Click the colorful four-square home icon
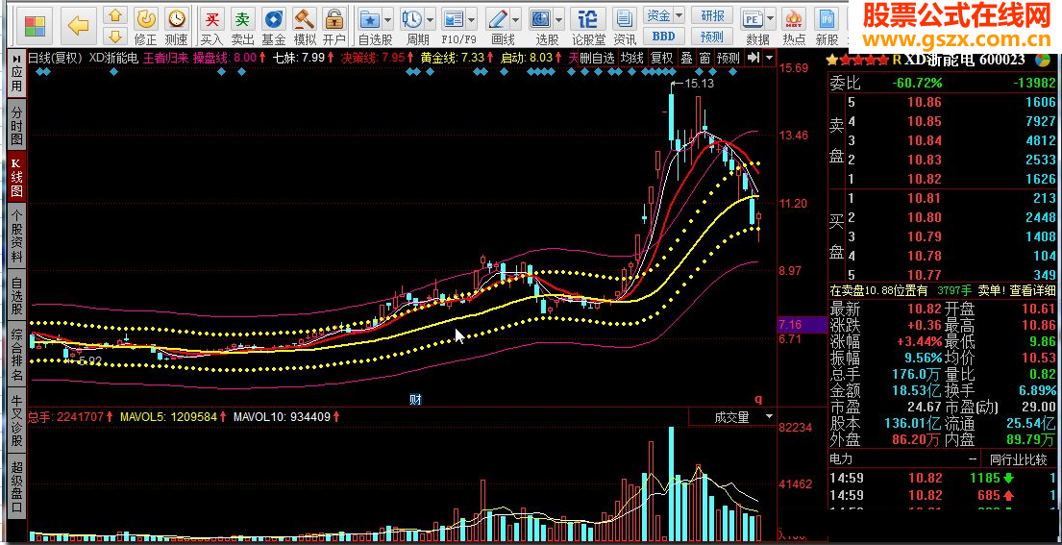1062x545 pixels. pos(35,26)
